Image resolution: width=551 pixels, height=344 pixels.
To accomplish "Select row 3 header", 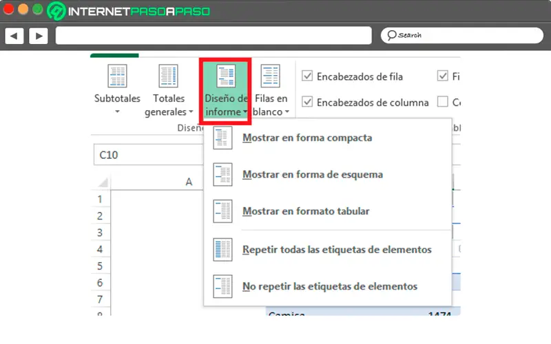I will click(100, 233).
